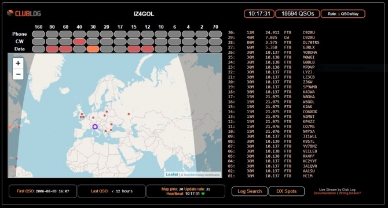The height and width of the screenshot is (208, 388).
Task: Select log entry W5GOL
Action: pos(272,102)
